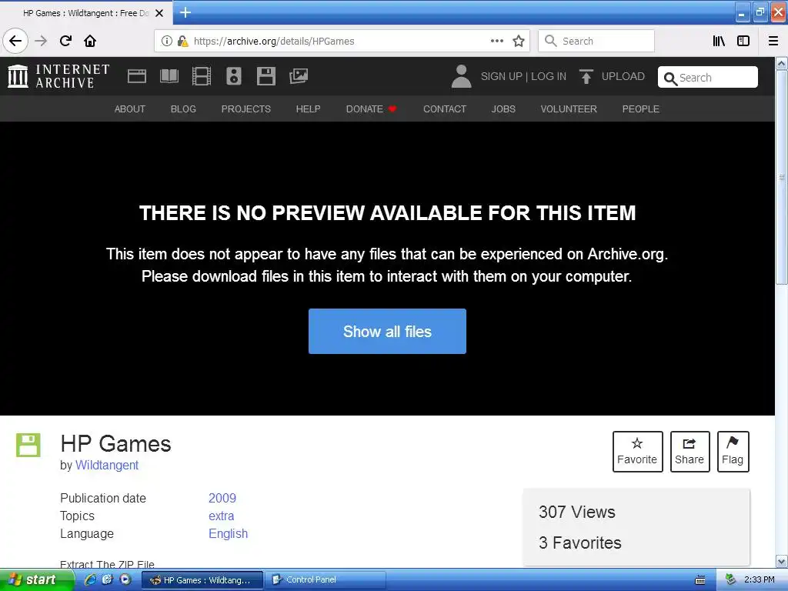
Task: Launch Windows Media Player from quick launch
Action: tap(125, 579)
